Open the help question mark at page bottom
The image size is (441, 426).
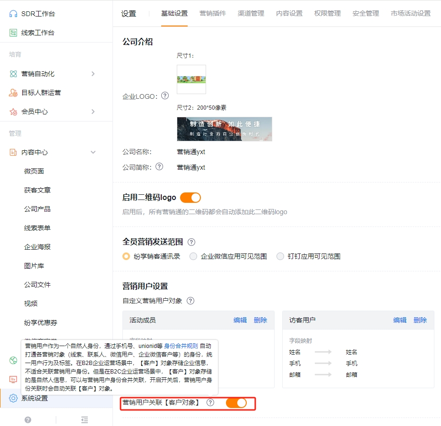(x=27, y=419)
